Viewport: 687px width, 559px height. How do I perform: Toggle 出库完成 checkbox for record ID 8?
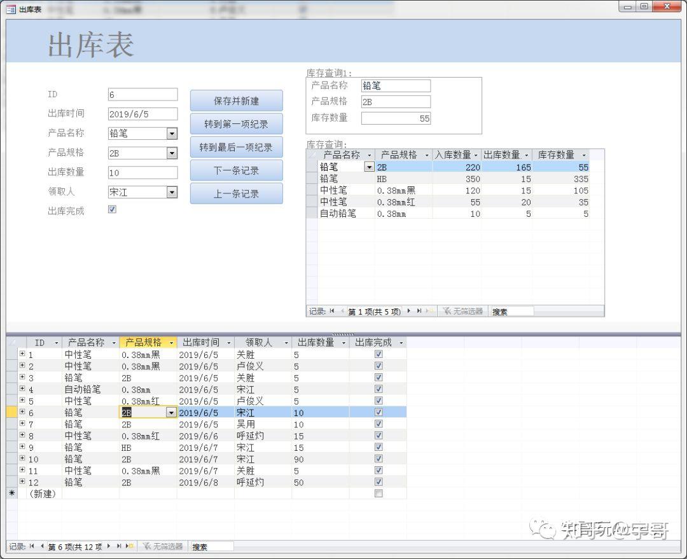pyautogui.click(x=379, y=436)
